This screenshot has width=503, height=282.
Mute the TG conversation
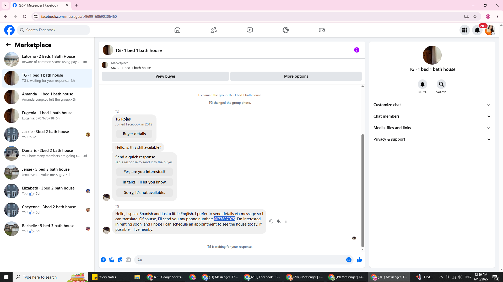422,84
